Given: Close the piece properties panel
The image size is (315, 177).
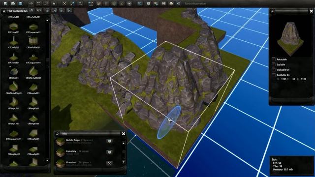Looking at the screenshot, I should tap(311, 11).
